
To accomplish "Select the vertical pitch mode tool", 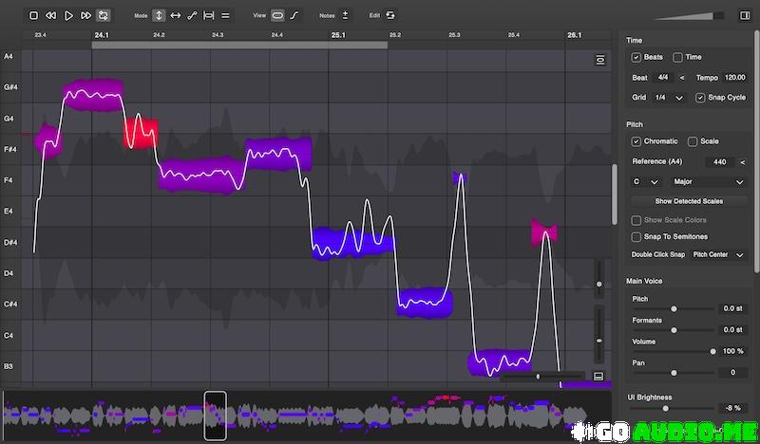I will pyautogui.click(x=159, y=15).
